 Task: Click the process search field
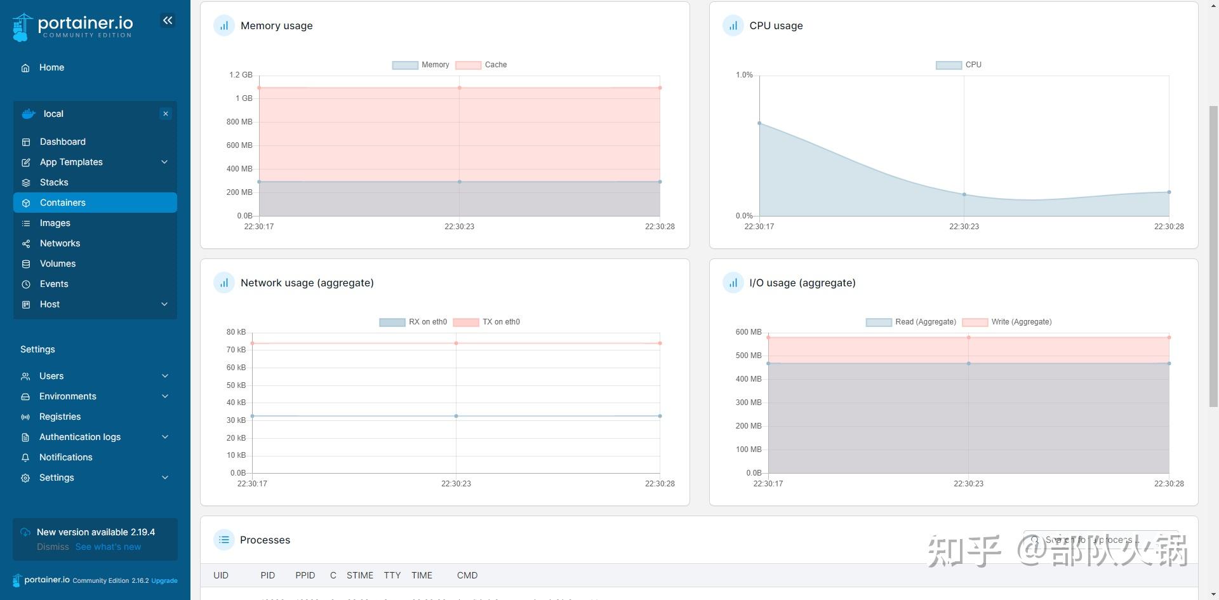(1105, 539)
